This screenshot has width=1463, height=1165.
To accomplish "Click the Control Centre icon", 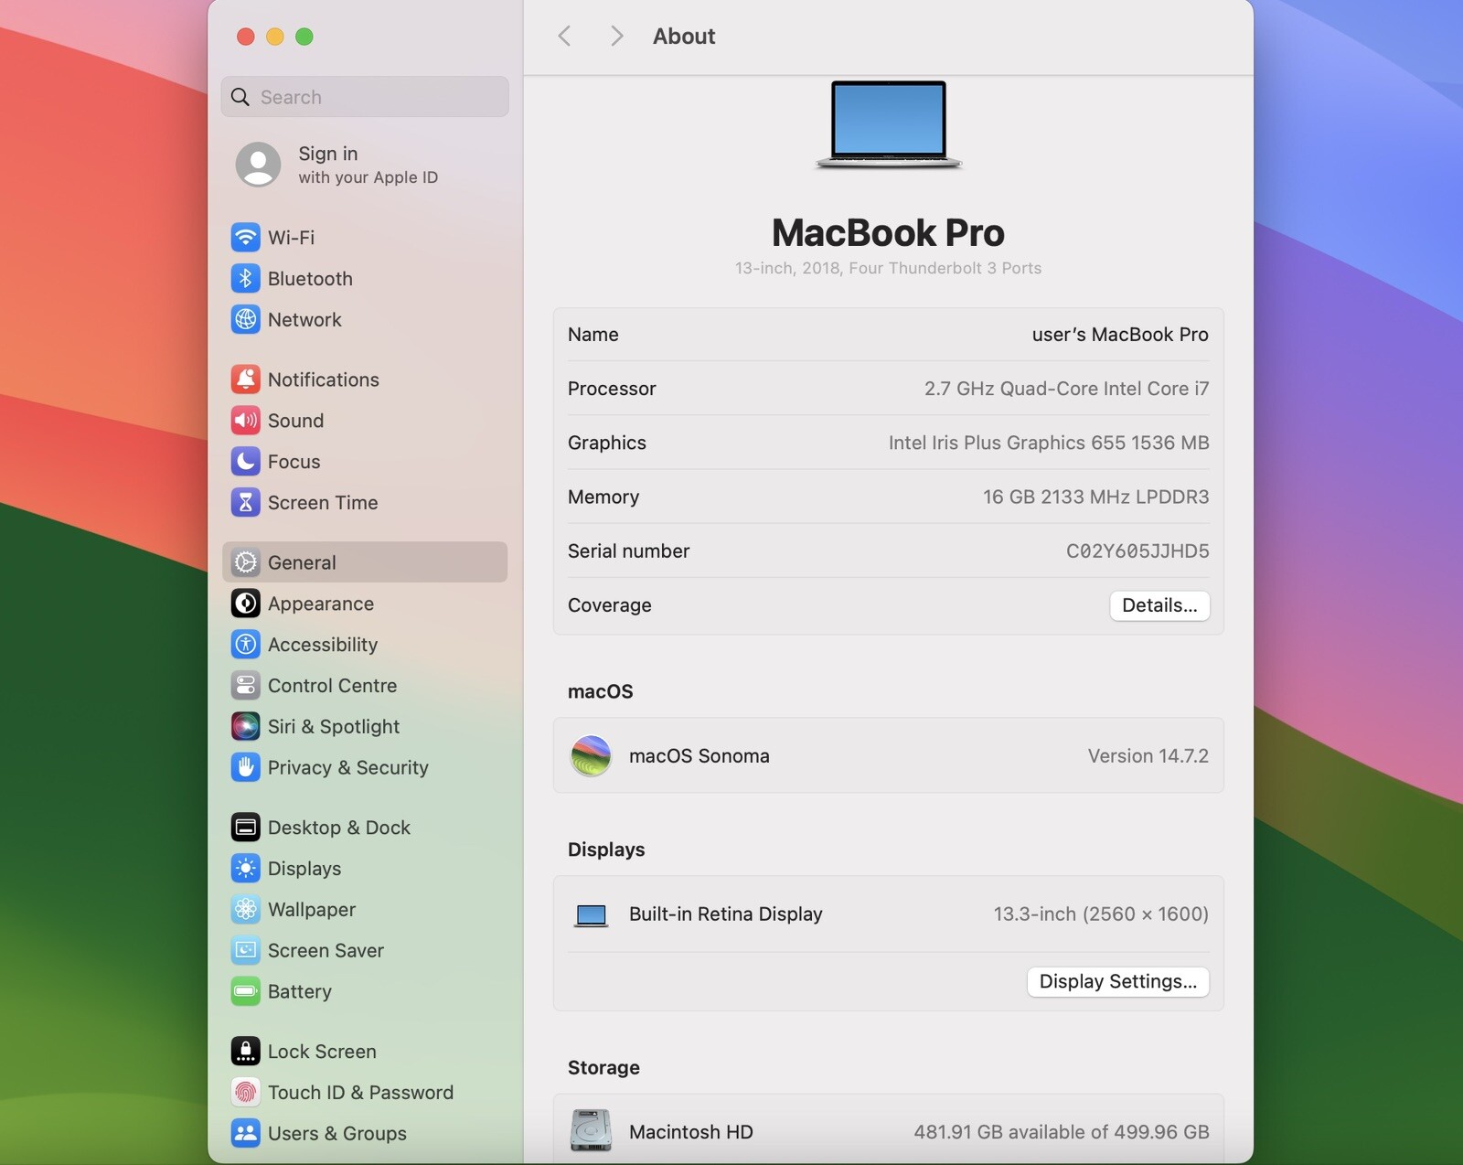I will 245,686.
